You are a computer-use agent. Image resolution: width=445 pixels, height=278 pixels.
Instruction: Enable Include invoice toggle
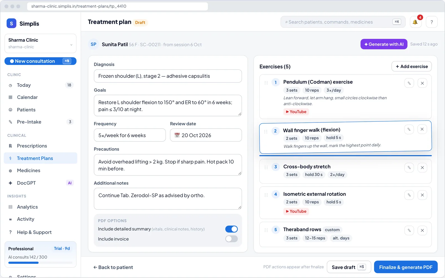click(231, 239)
